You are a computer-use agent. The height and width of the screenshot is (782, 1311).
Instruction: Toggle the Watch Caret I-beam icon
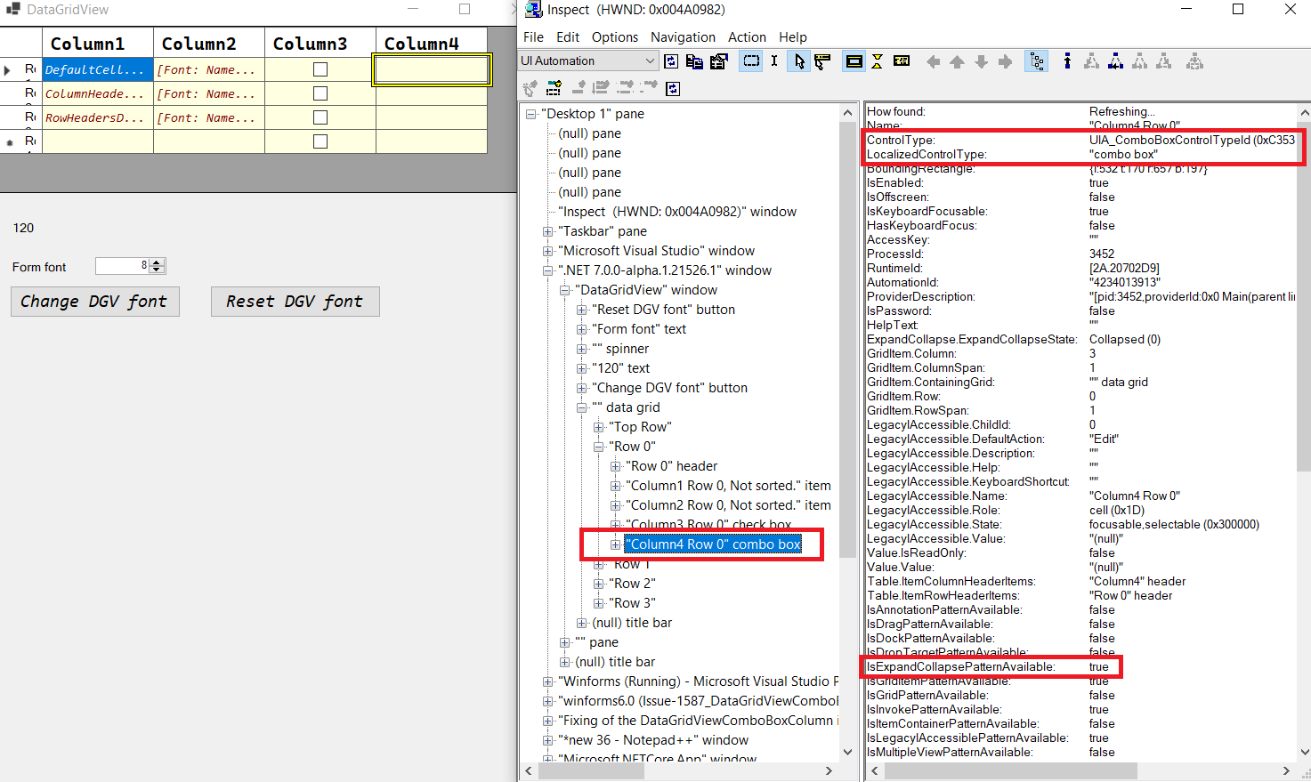click(774, 61)
